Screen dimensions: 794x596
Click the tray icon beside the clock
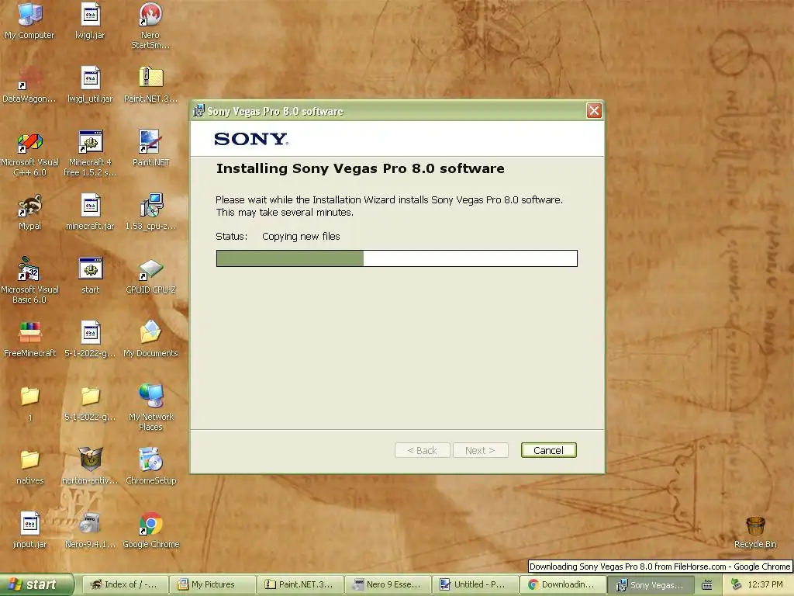pyautogui.click(x=736, y=584)
